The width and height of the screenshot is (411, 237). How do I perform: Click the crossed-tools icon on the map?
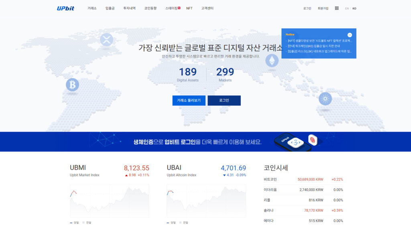tap(106, 40)
